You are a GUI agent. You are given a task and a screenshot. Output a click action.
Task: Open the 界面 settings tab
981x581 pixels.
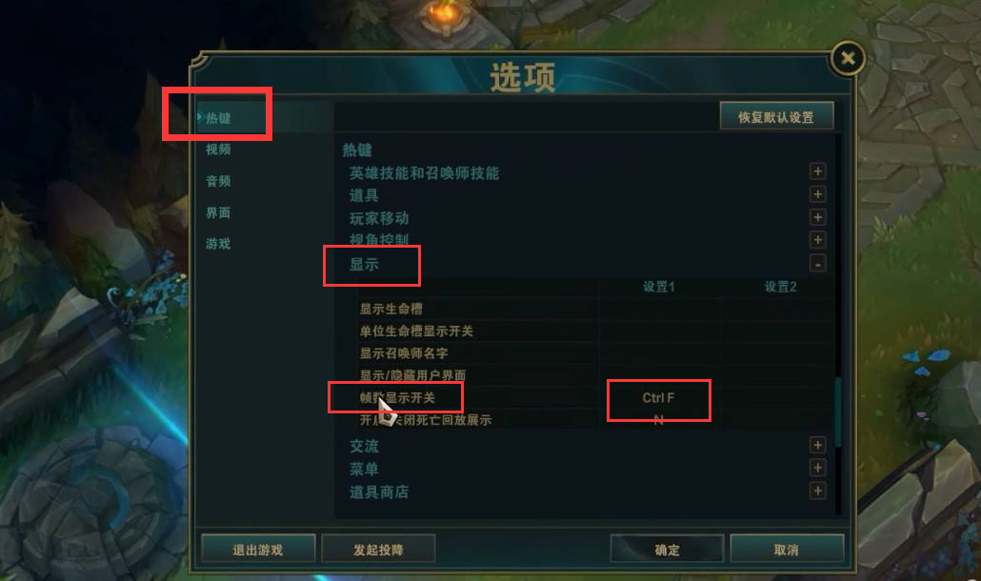coord(218,212)
